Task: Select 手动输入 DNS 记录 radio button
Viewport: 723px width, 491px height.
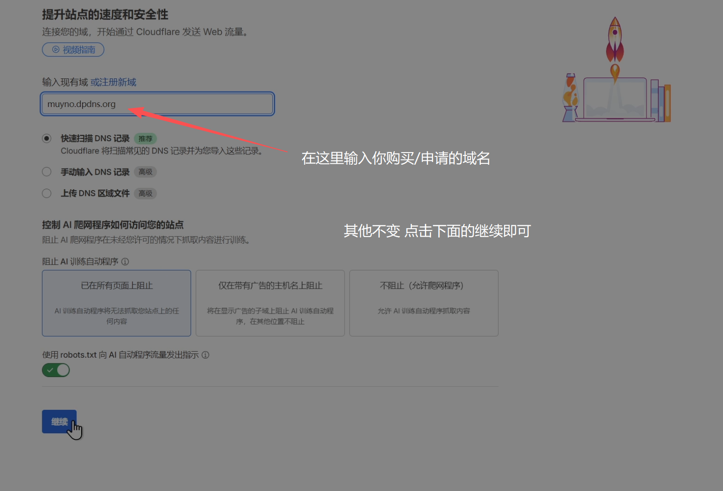Action: tap(46, 172)
